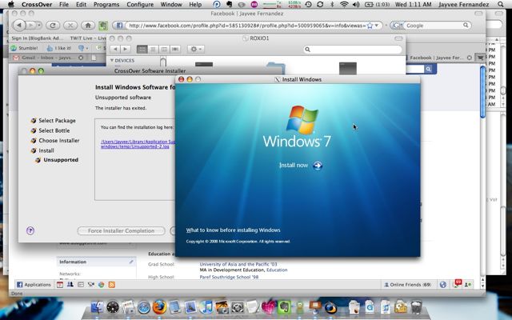
Task: Click the Spotlight magnifier in menu bar
Action: [x=503, y=5]
